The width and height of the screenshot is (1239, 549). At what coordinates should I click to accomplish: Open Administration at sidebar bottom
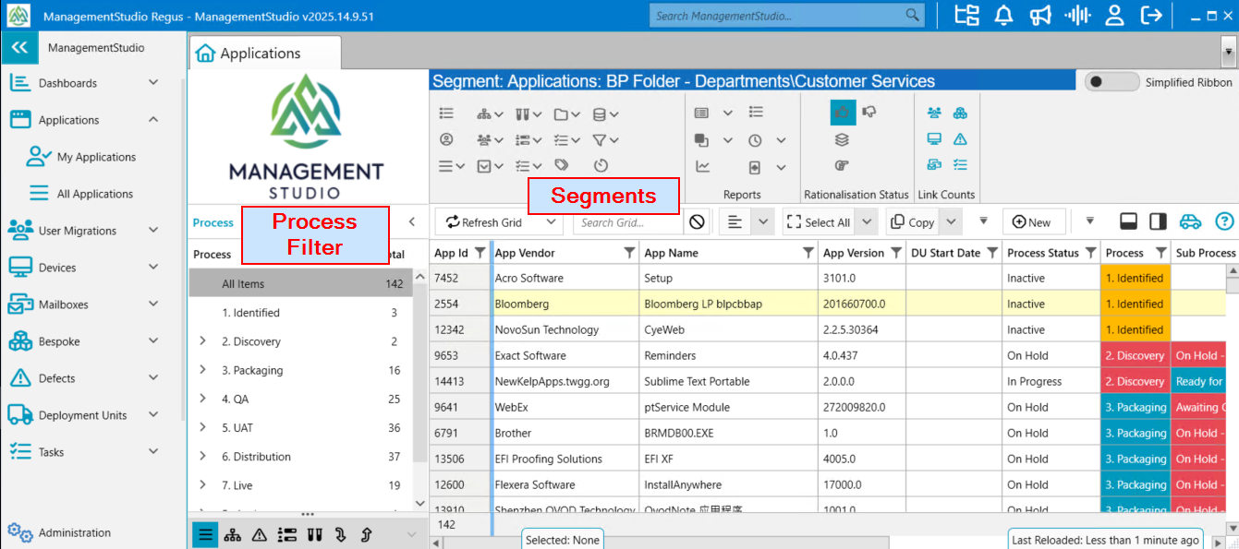(x=74, y=532)
